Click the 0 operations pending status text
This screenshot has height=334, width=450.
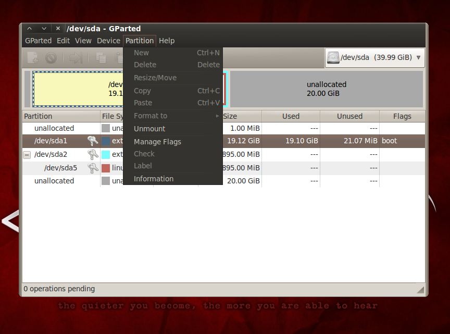click(59, 289)
